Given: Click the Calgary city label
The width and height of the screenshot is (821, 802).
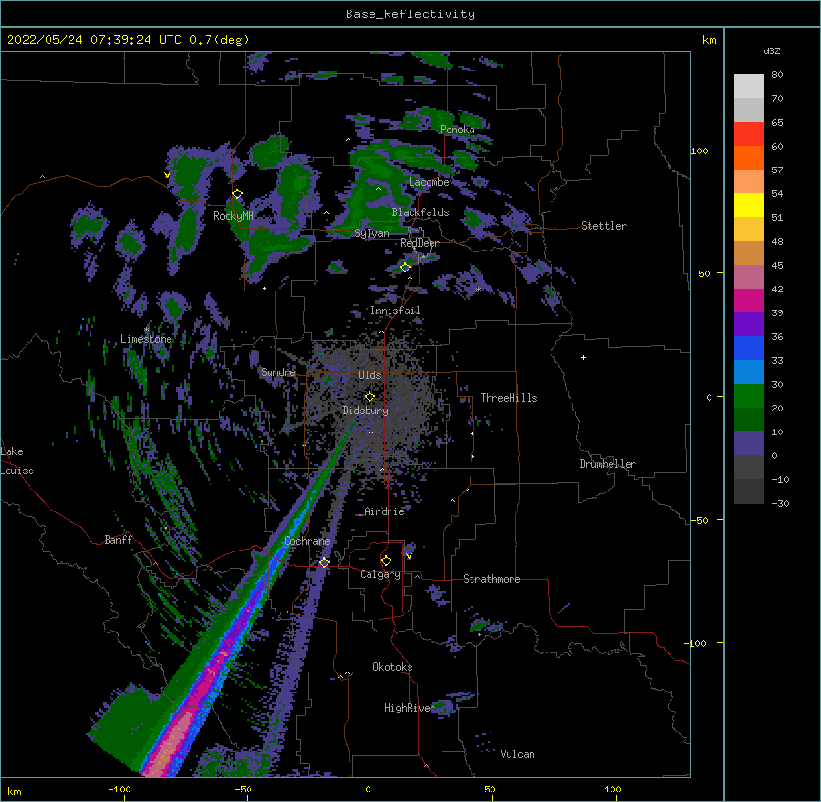Looking at the screenshot, I should 380,574.
